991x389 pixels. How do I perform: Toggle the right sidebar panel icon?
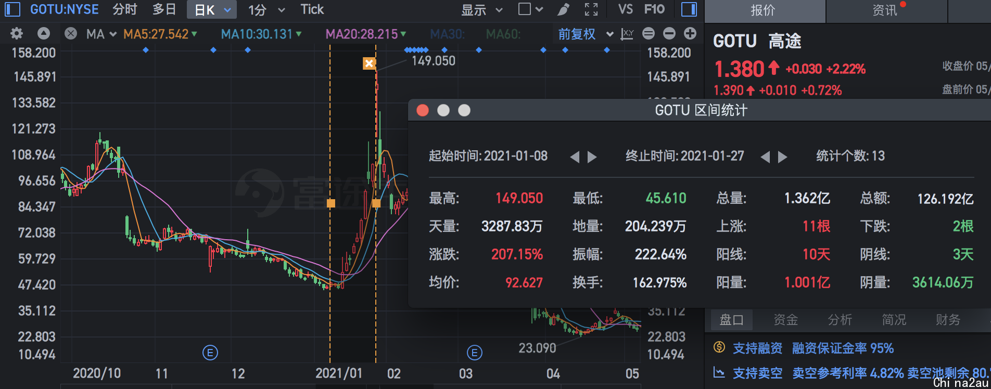pyautogui.click(x=689, y=9)
